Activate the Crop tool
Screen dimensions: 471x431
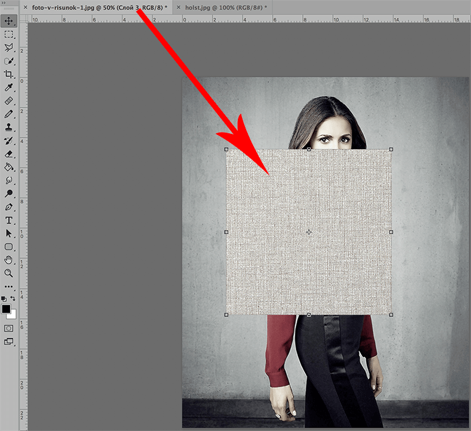click(9, 74)
